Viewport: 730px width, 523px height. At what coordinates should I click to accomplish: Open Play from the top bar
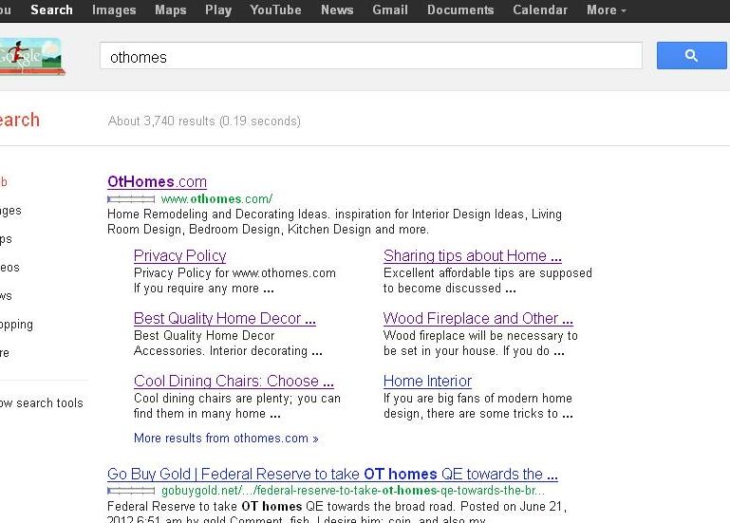pyautogui.click(x=218, y=9)
